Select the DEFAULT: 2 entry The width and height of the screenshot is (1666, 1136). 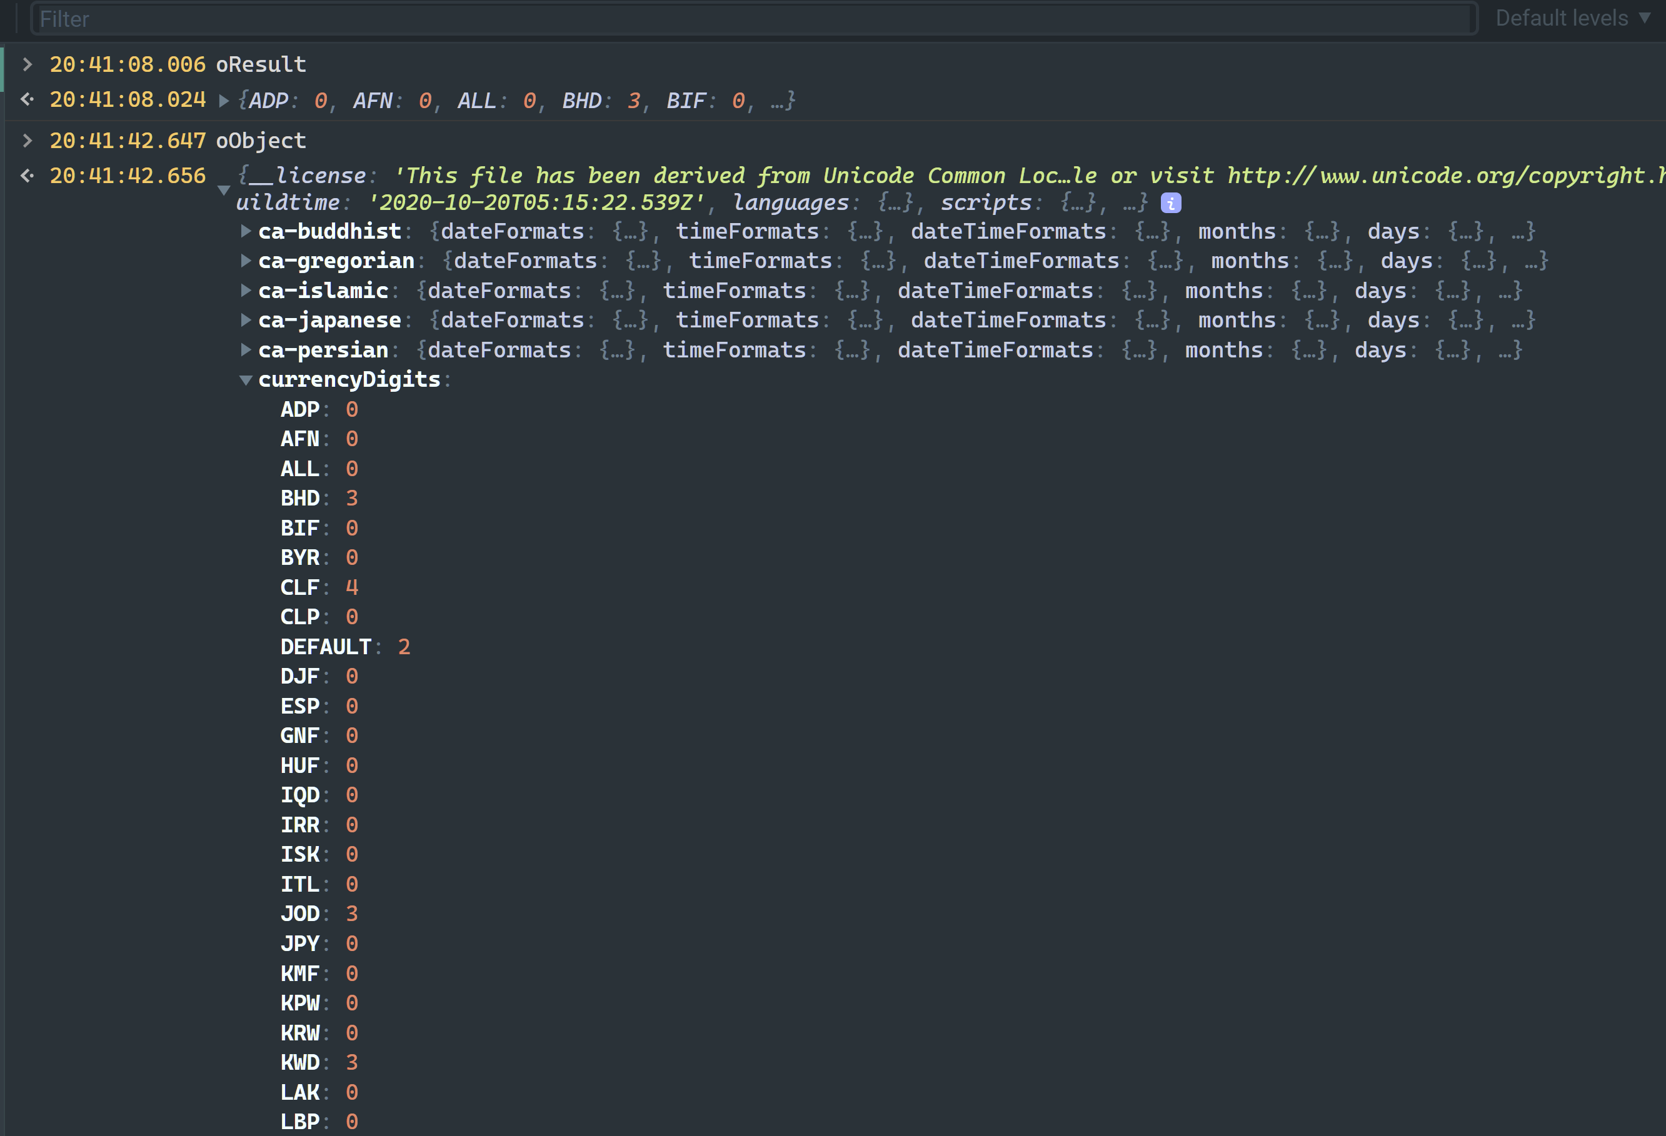click(346, 647)
